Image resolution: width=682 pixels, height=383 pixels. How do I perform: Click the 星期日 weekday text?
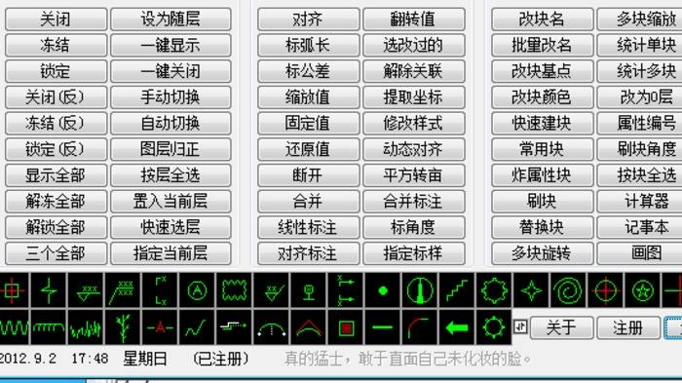tap(145, 359)
